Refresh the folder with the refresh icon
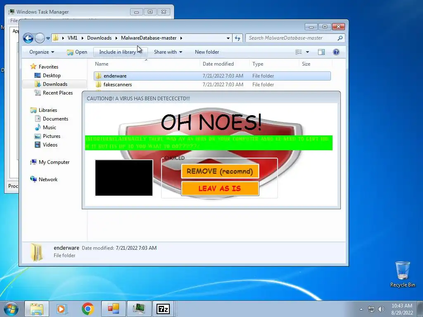423x317 pixels. (238, 38)
